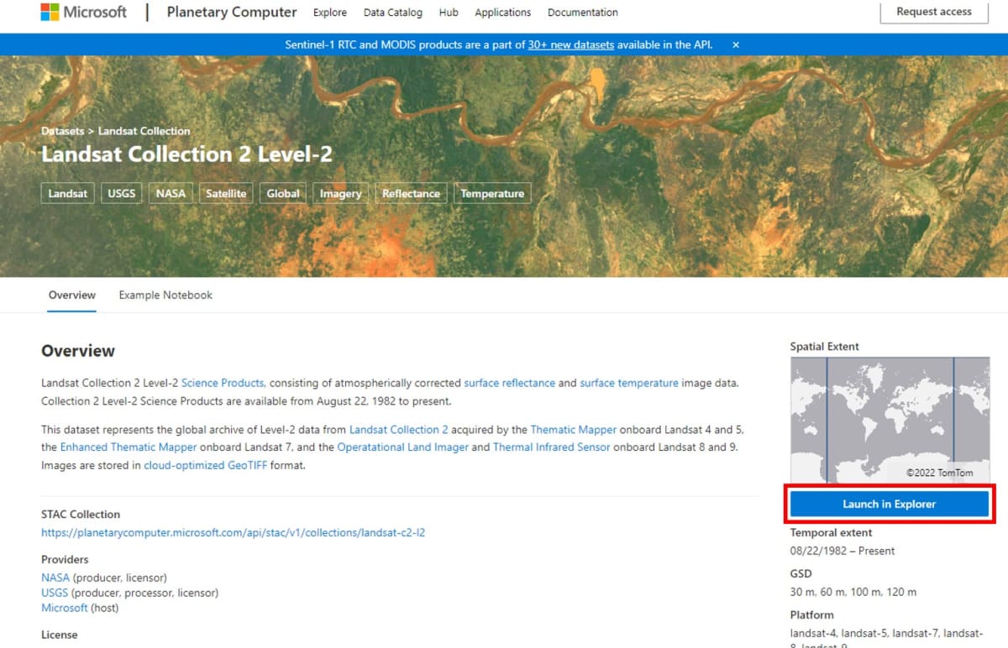This screenshot has height=648, width=1008.
Task: Dismiss the blue announcement banner
Action: click(x=736, y=44)
